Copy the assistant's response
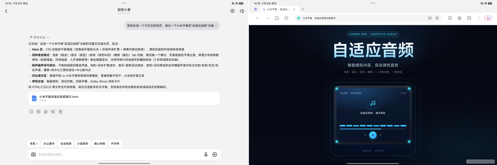The width and height of the screenshot is (497, 165). pyautogui.click(x=38, y=112)
